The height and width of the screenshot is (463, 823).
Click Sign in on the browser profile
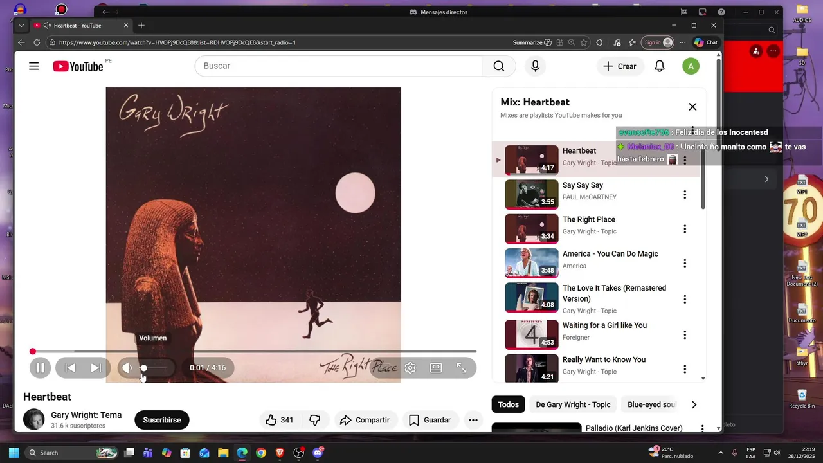(658, 42)
